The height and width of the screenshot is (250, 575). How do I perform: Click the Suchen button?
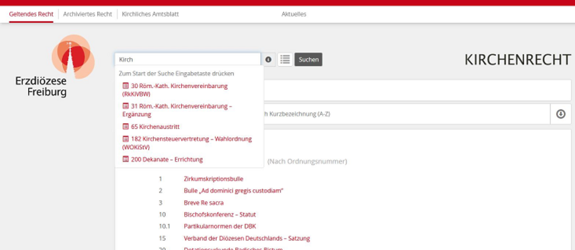coord(308,60)
